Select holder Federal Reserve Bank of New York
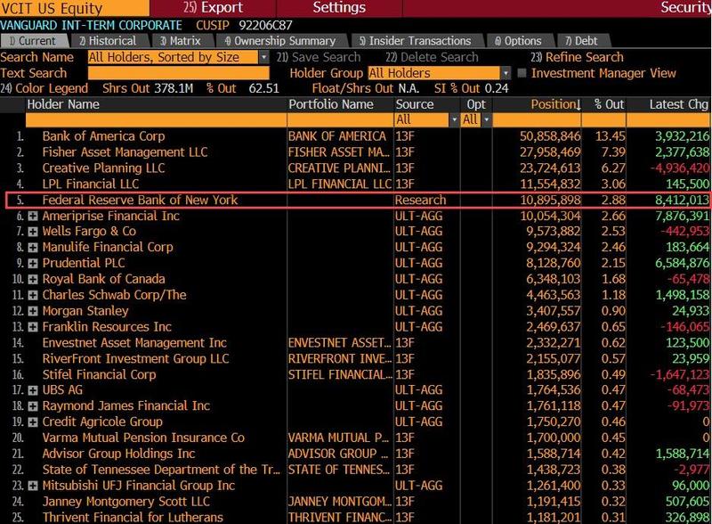The image size is (712, 524). 140,201
